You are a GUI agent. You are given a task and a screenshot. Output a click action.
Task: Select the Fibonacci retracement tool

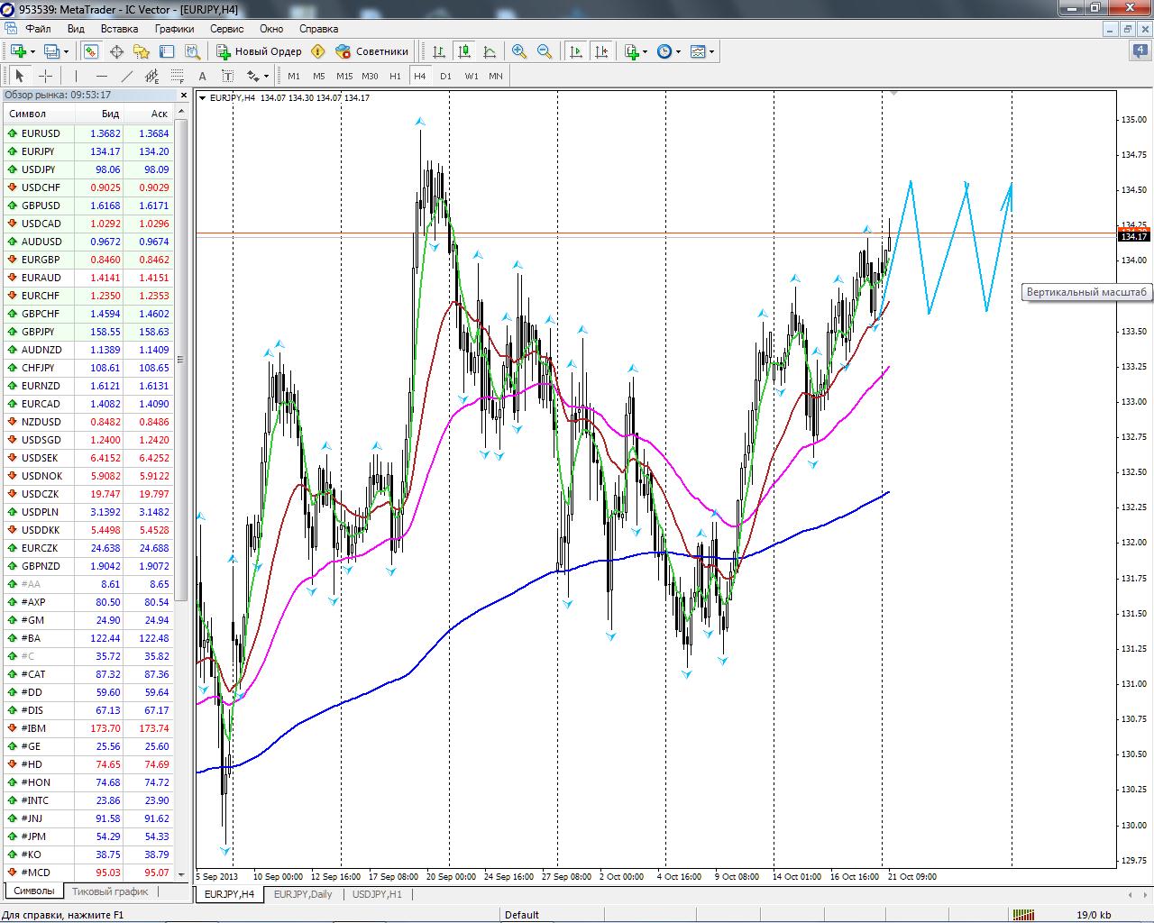[x=178, y=76]
